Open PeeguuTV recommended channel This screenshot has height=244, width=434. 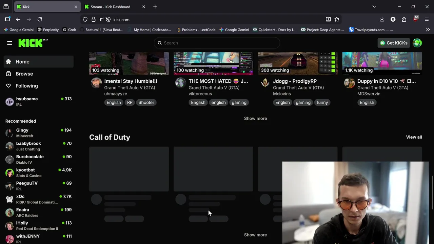pos(39,186)
